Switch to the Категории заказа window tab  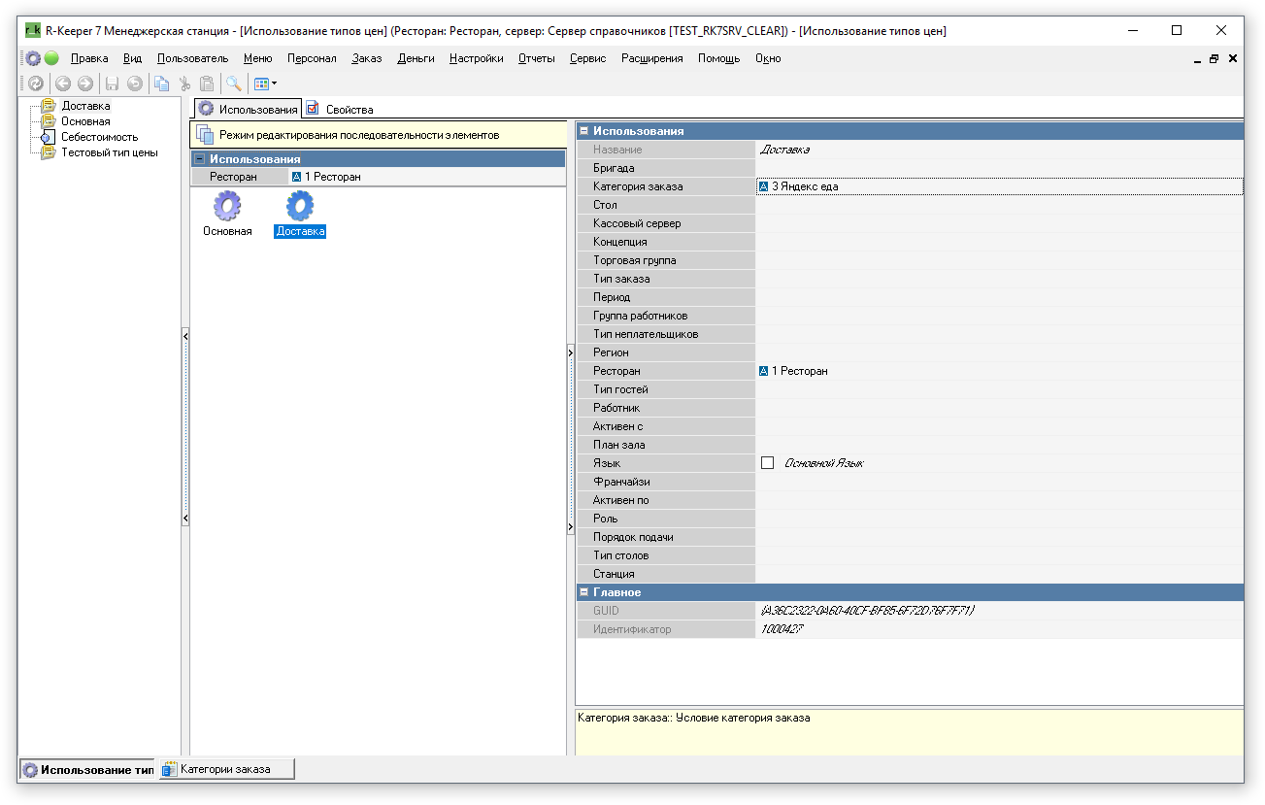coord(225,769)
